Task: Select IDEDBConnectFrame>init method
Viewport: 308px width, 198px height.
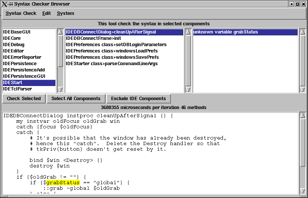Action: point(93,38)
